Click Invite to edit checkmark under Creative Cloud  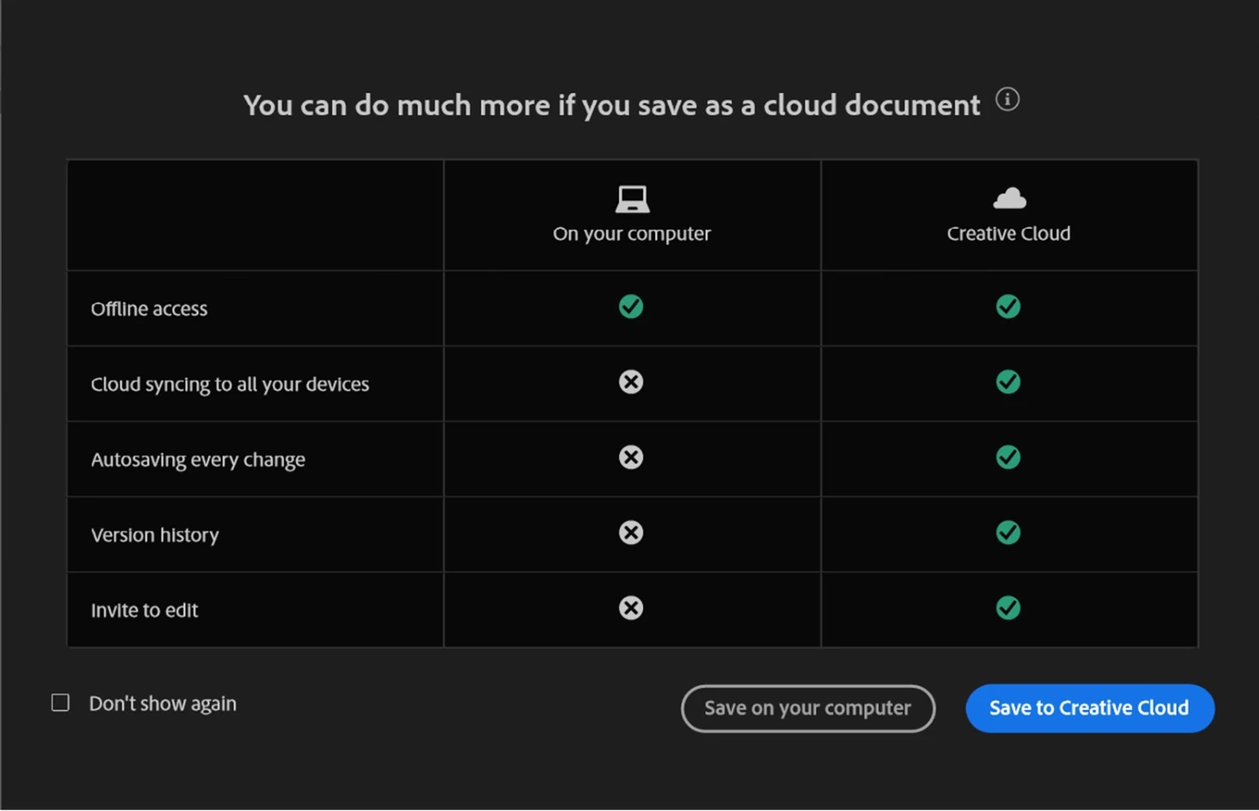pos(1008,608)
